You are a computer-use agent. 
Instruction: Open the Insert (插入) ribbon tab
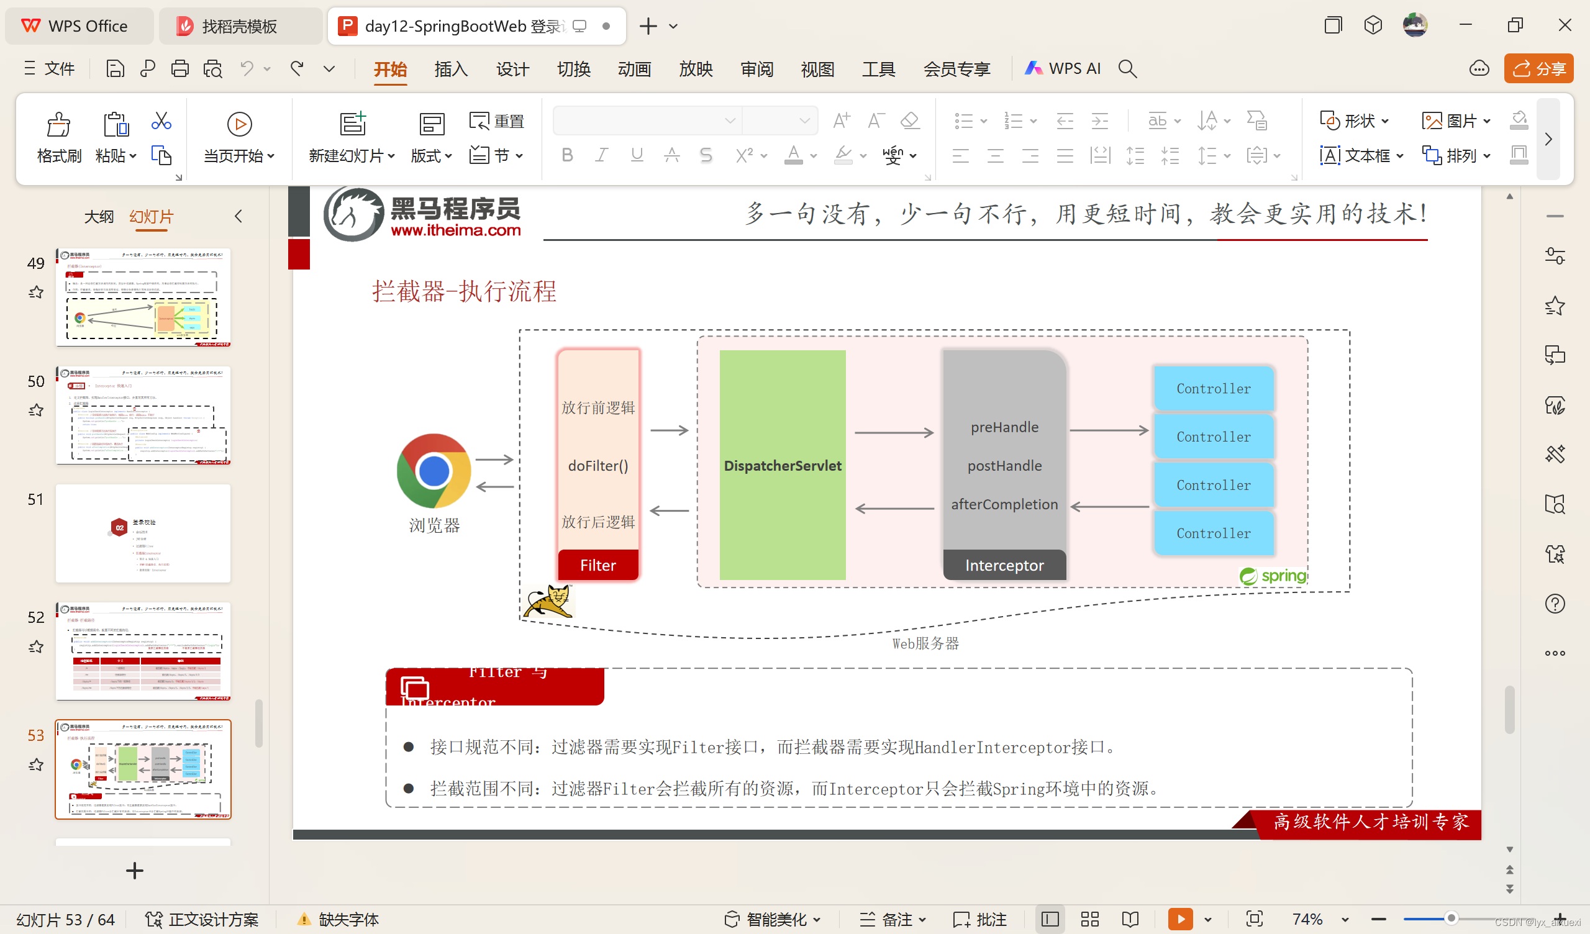[x=450, y=68]
